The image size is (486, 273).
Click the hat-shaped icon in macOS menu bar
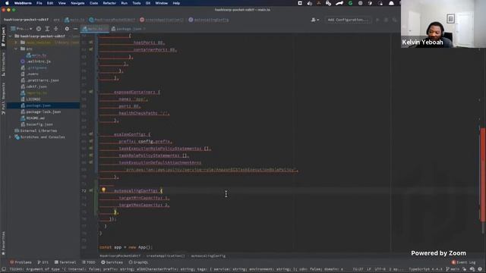[391, 3]
